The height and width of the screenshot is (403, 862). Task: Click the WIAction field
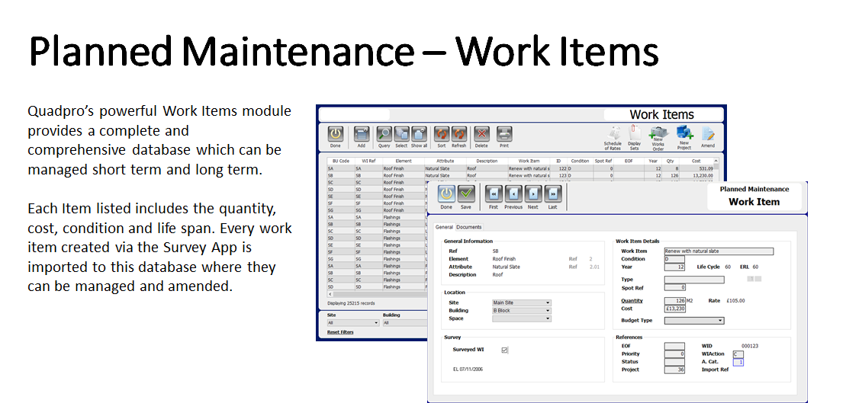[x=738, y=354]
